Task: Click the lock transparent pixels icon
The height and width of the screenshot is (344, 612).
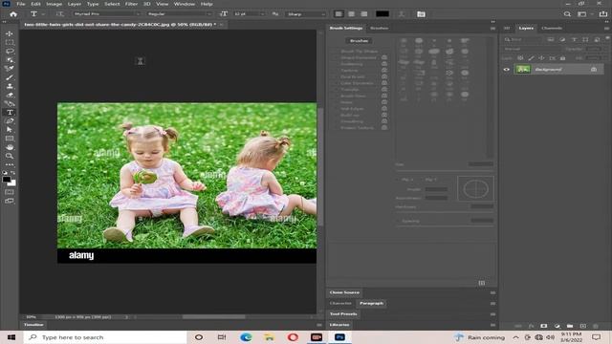Action: pos(520,57)
